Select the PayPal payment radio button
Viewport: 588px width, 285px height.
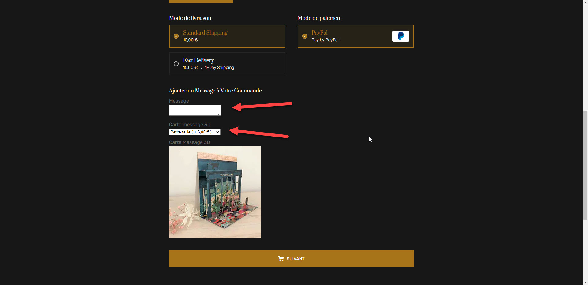coord(305,36)
